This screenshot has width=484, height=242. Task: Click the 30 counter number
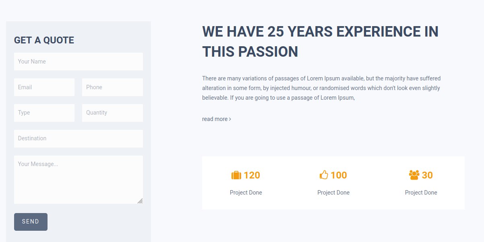coord(427,175)
